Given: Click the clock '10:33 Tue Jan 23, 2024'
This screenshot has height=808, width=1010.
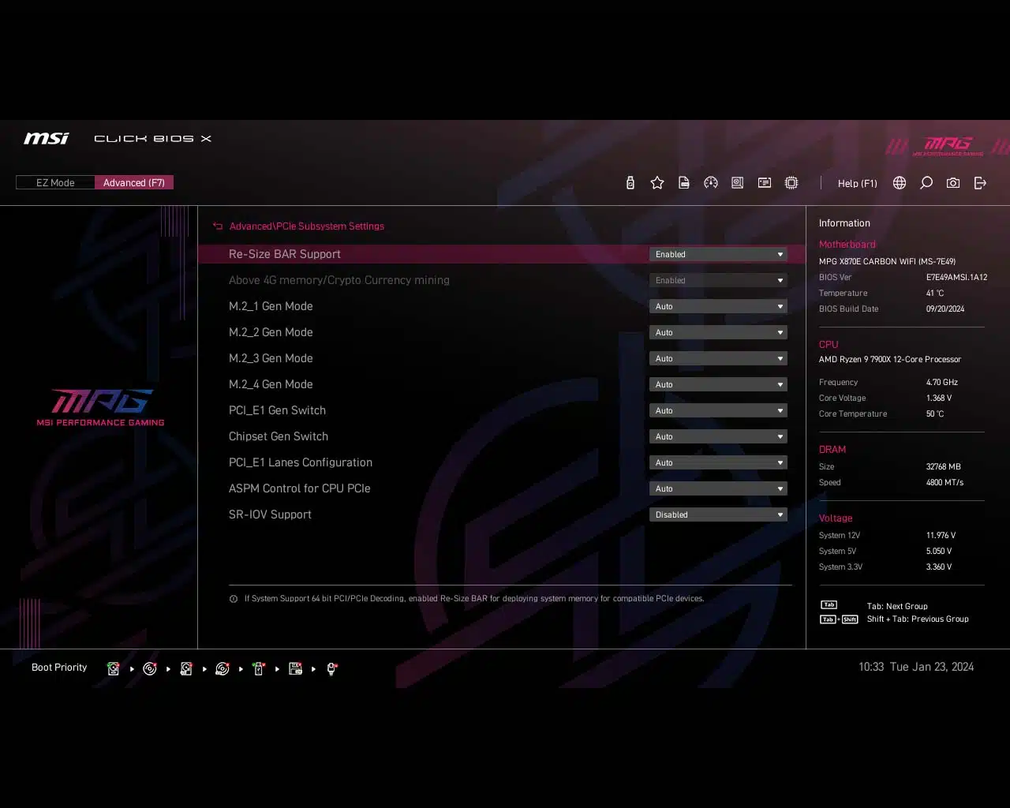Looking at the screenshot, I should coord(916,667).
